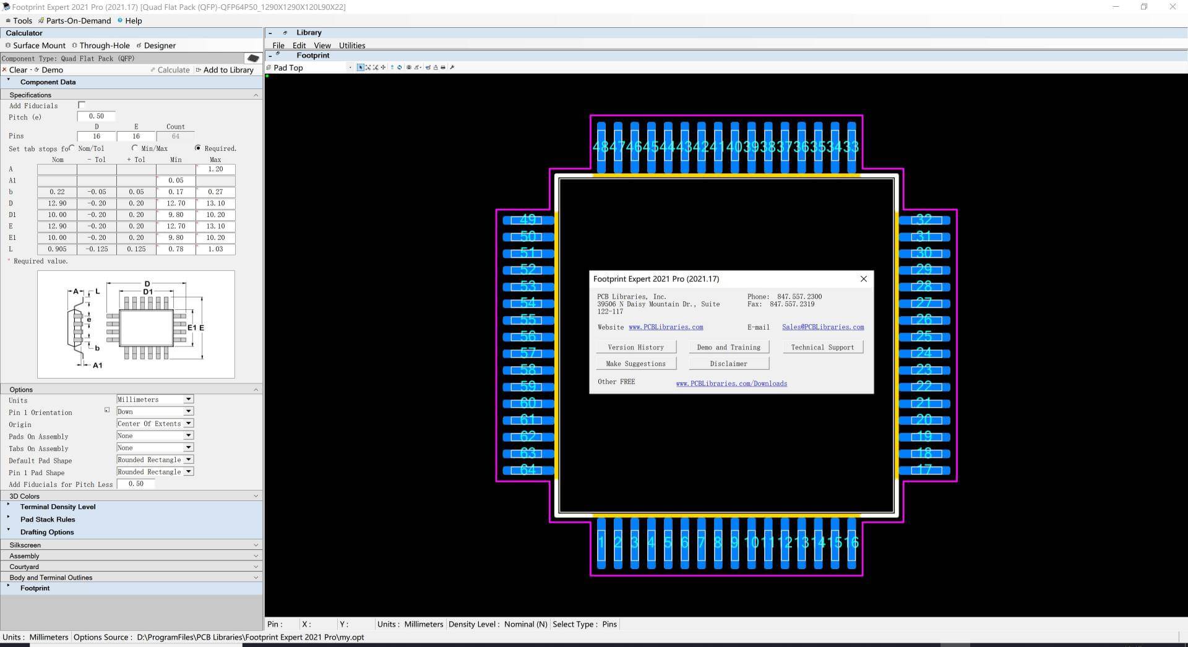Expand the Courtyard section
The height and width of the screenshot is (647, 1188).
click(256, 567)
